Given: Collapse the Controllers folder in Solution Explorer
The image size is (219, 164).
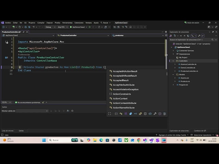Looking at the screenshot, I should (x=173, y=61).
